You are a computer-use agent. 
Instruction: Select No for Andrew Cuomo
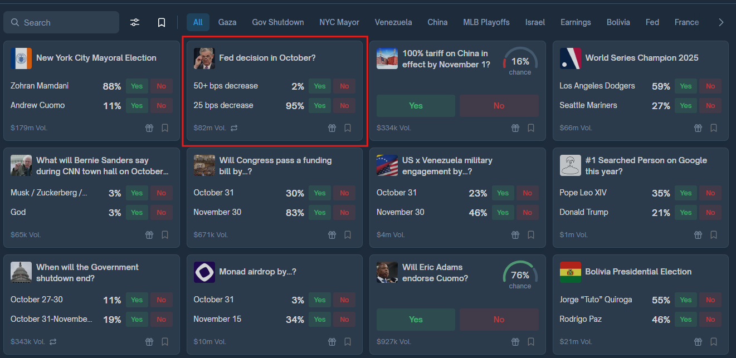pos(161,106)
